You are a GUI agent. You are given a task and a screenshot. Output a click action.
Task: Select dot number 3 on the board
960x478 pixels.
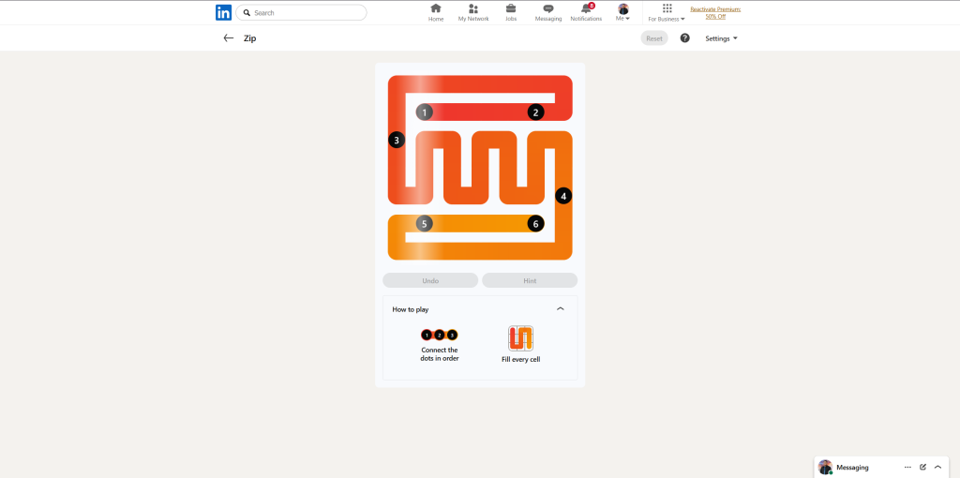[397, 141]
